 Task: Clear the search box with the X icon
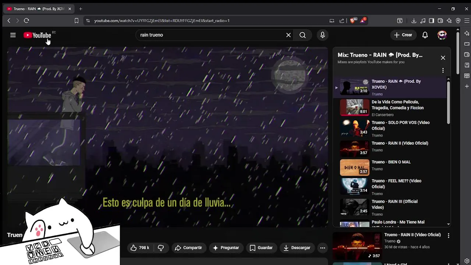point(288,35)
